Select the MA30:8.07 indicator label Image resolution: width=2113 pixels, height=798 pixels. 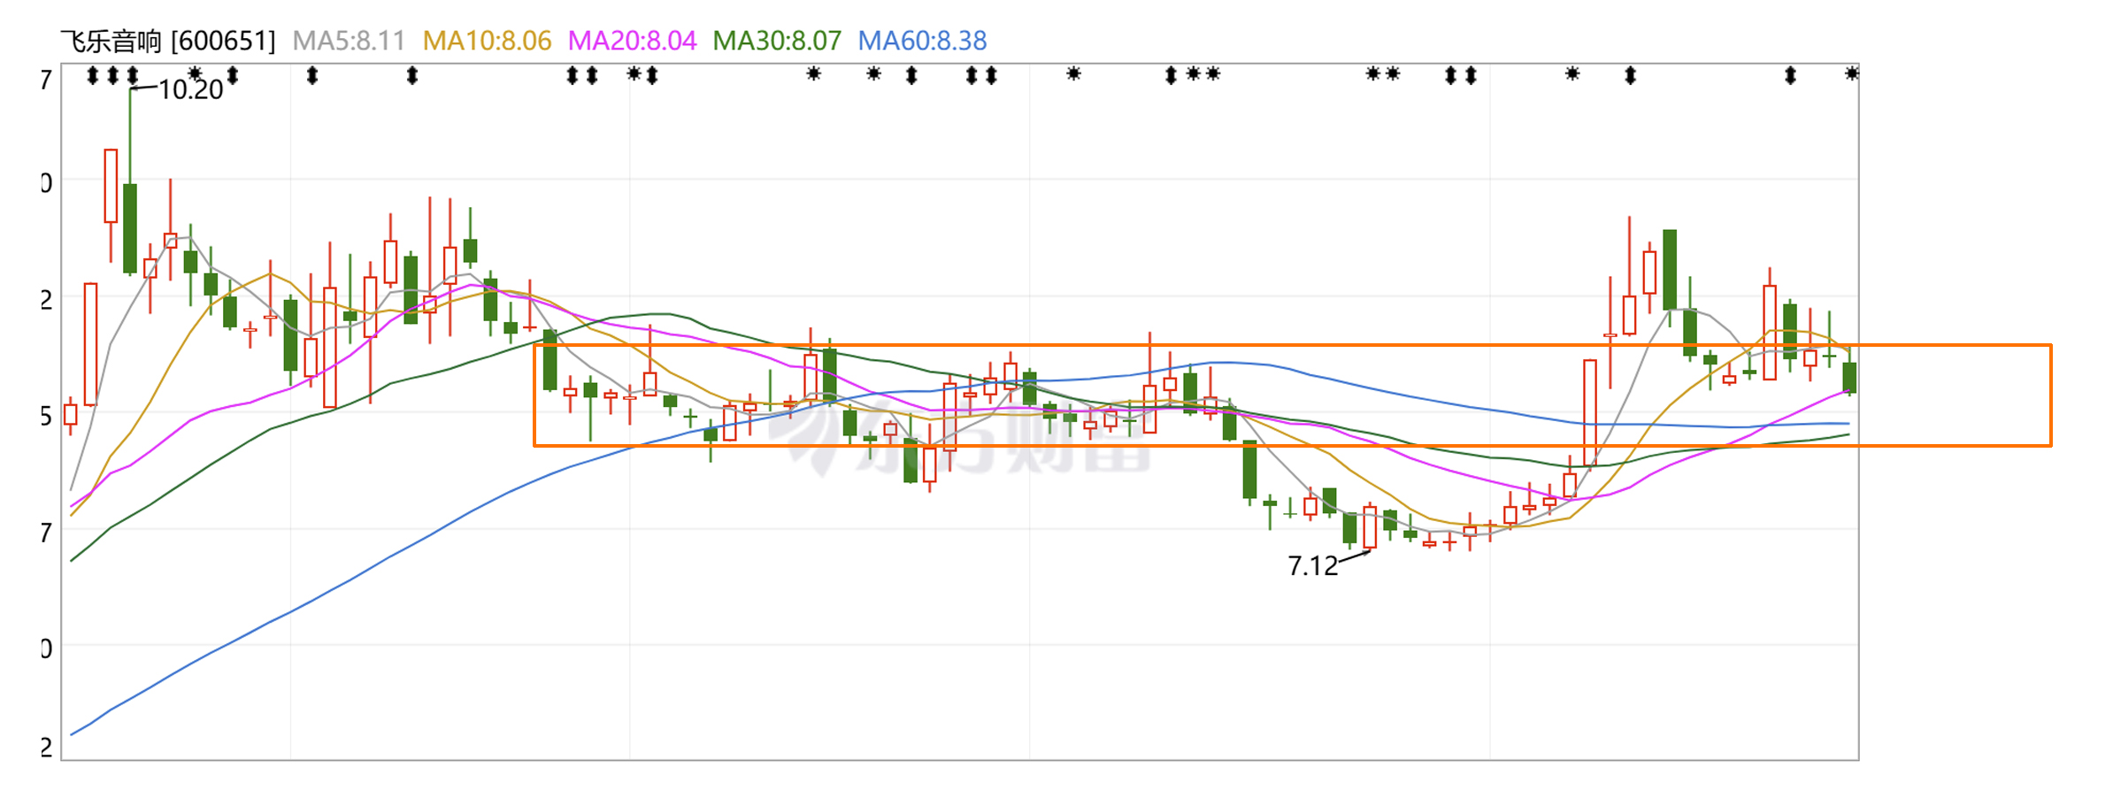[777, 41]
